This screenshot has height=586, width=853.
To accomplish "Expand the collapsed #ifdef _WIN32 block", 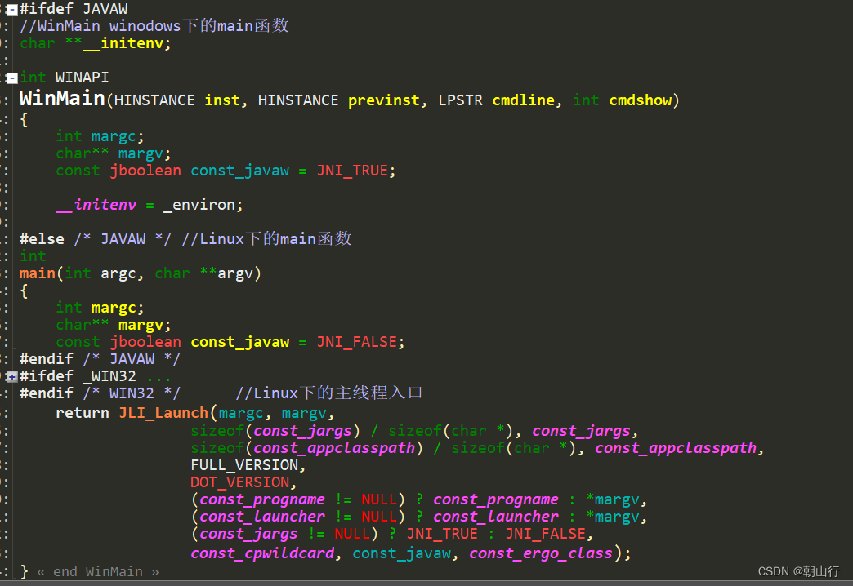I will [12, 376].
